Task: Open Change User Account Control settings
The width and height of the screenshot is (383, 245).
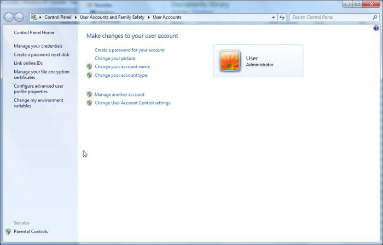Action: (x=132, y=103)
